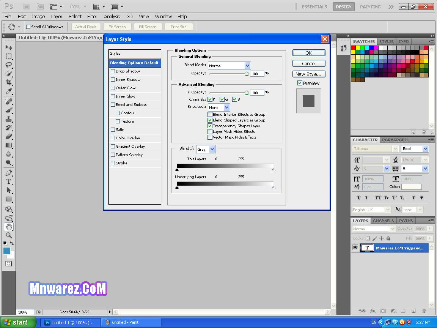The height and width of the screenshot is (328, 437).
Task: Click the foreground color swatch
Action: [x=7, y=251]
